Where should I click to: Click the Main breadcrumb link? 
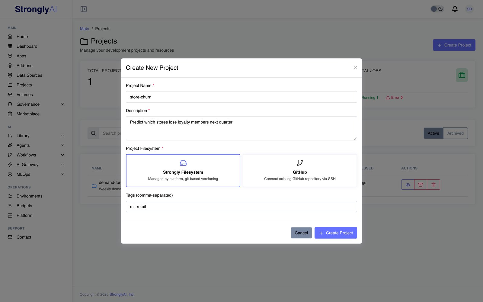pos(85,29)
